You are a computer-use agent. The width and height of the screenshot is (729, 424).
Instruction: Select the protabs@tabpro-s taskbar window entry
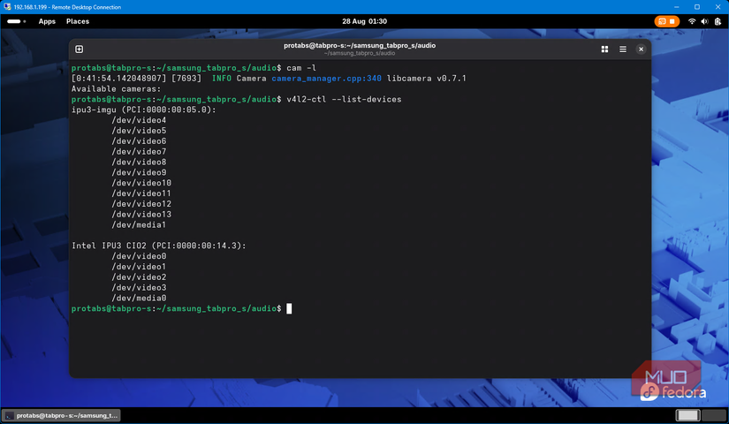(x=61, y=415)
